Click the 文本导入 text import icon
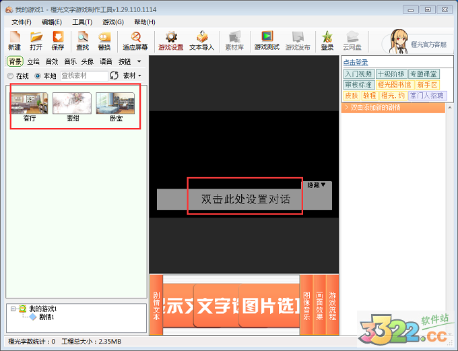This screenshot has height=351, width=458. [202, 40]
